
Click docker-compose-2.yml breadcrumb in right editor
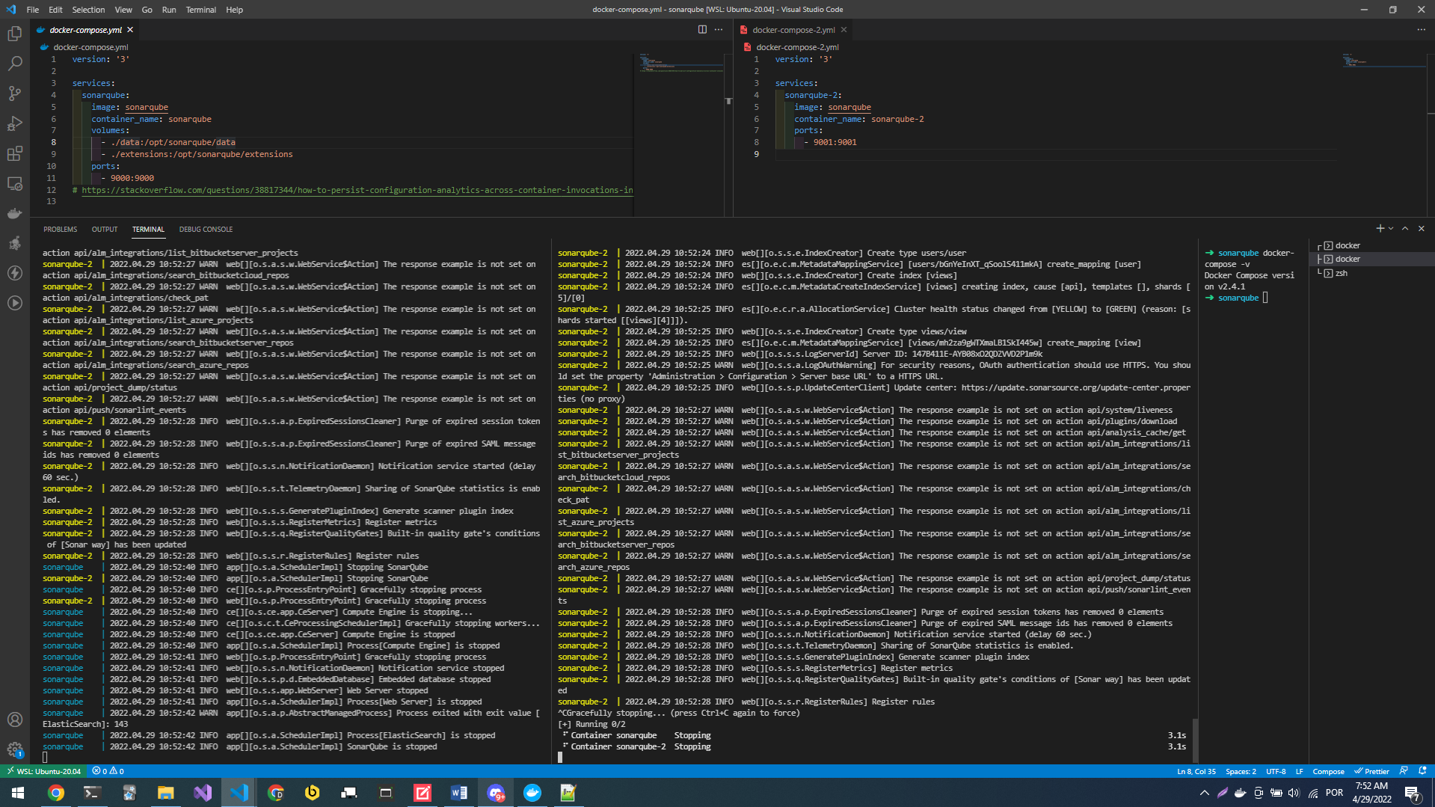pyautogui.click(x=797, y=47)
